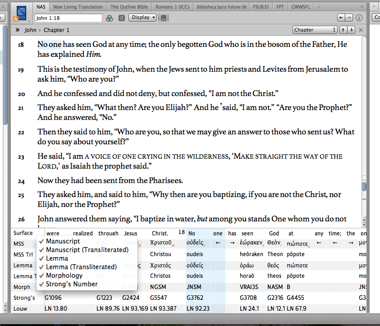Switch to the GWWSFL tab
This screenshot has width=380, height=326.
[x=301, y=7]
